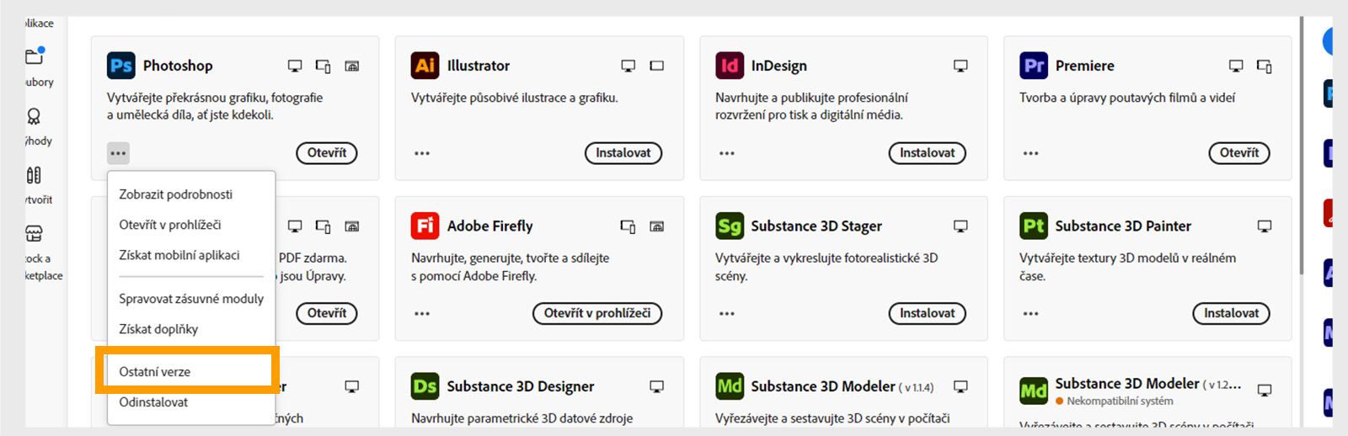This screenshot has height=436, width=1348.
Task: Click Substance 3D Modeler v1.1.4 desktop icon
Action: pyautogui.click(x=960, y=386)
